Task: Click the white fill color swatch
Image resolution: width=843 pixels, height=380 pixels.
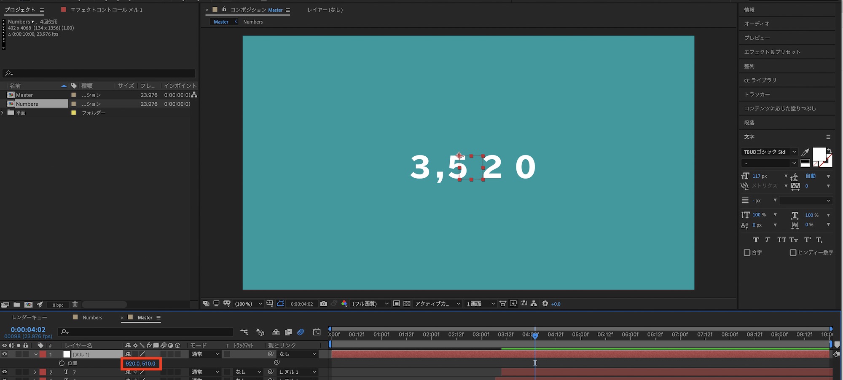Action: coord(819,154)
